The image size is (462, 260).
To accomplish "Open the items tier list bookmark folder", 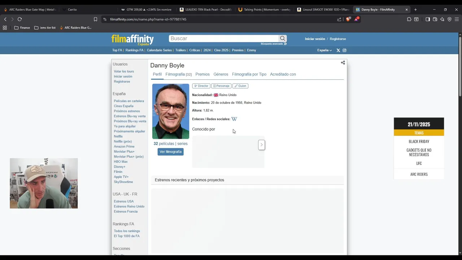I will point(45,27).
